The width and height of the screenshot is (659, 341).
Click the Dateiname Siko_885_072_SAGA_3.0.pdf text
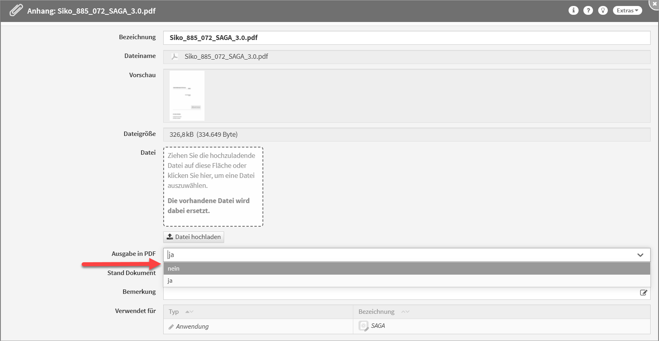pyautogui.click(x=226, y=56)
